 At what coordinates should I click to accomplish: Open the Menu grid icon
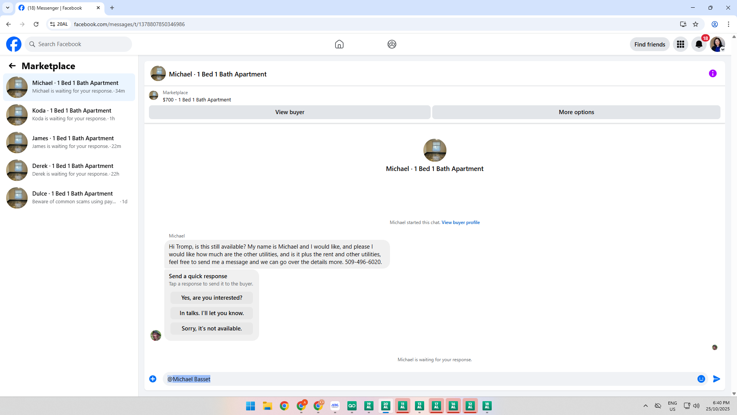point(680,44)
